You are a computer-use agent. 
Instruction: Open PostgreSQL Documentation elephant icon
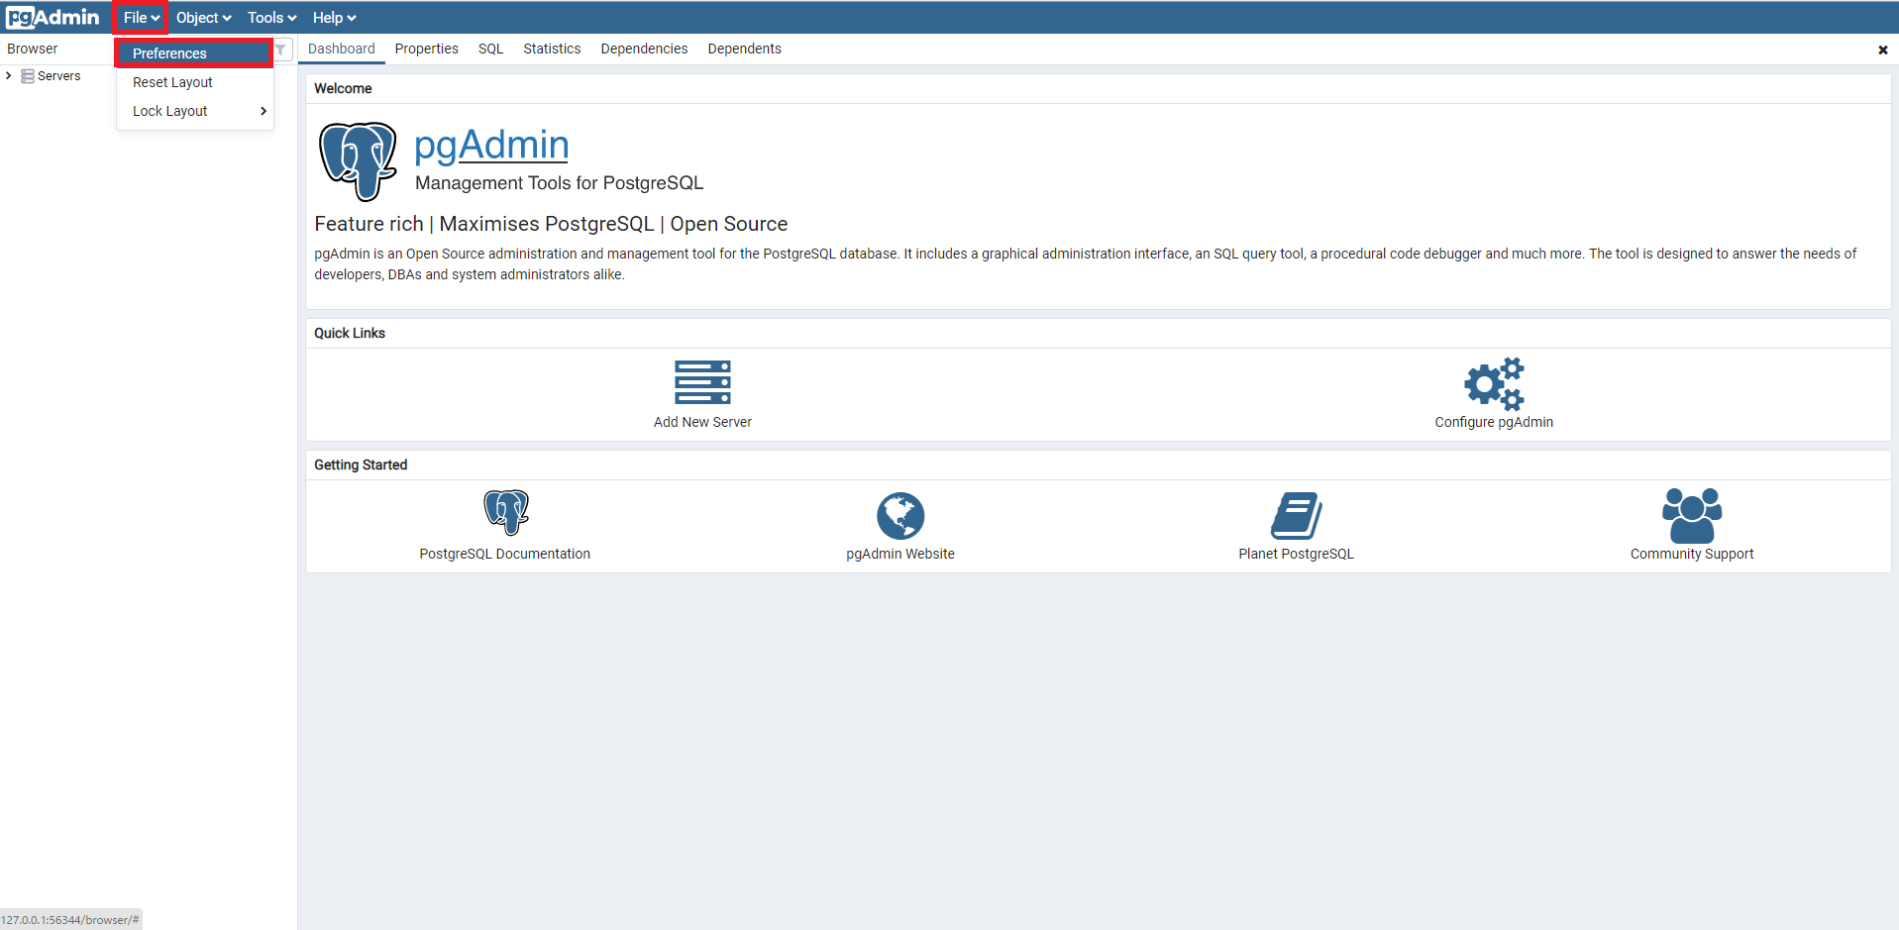(x=504, y=511)
